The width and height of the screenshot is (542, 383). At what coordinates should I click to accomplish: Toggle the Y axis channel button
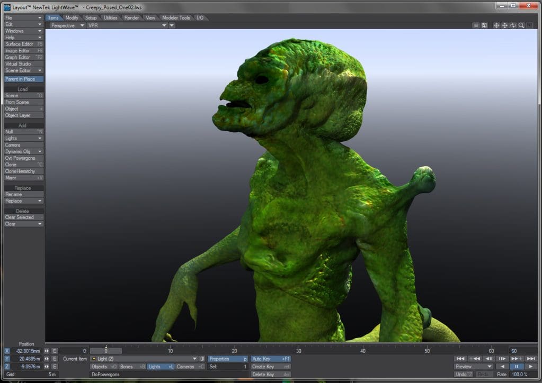(7, 359)
